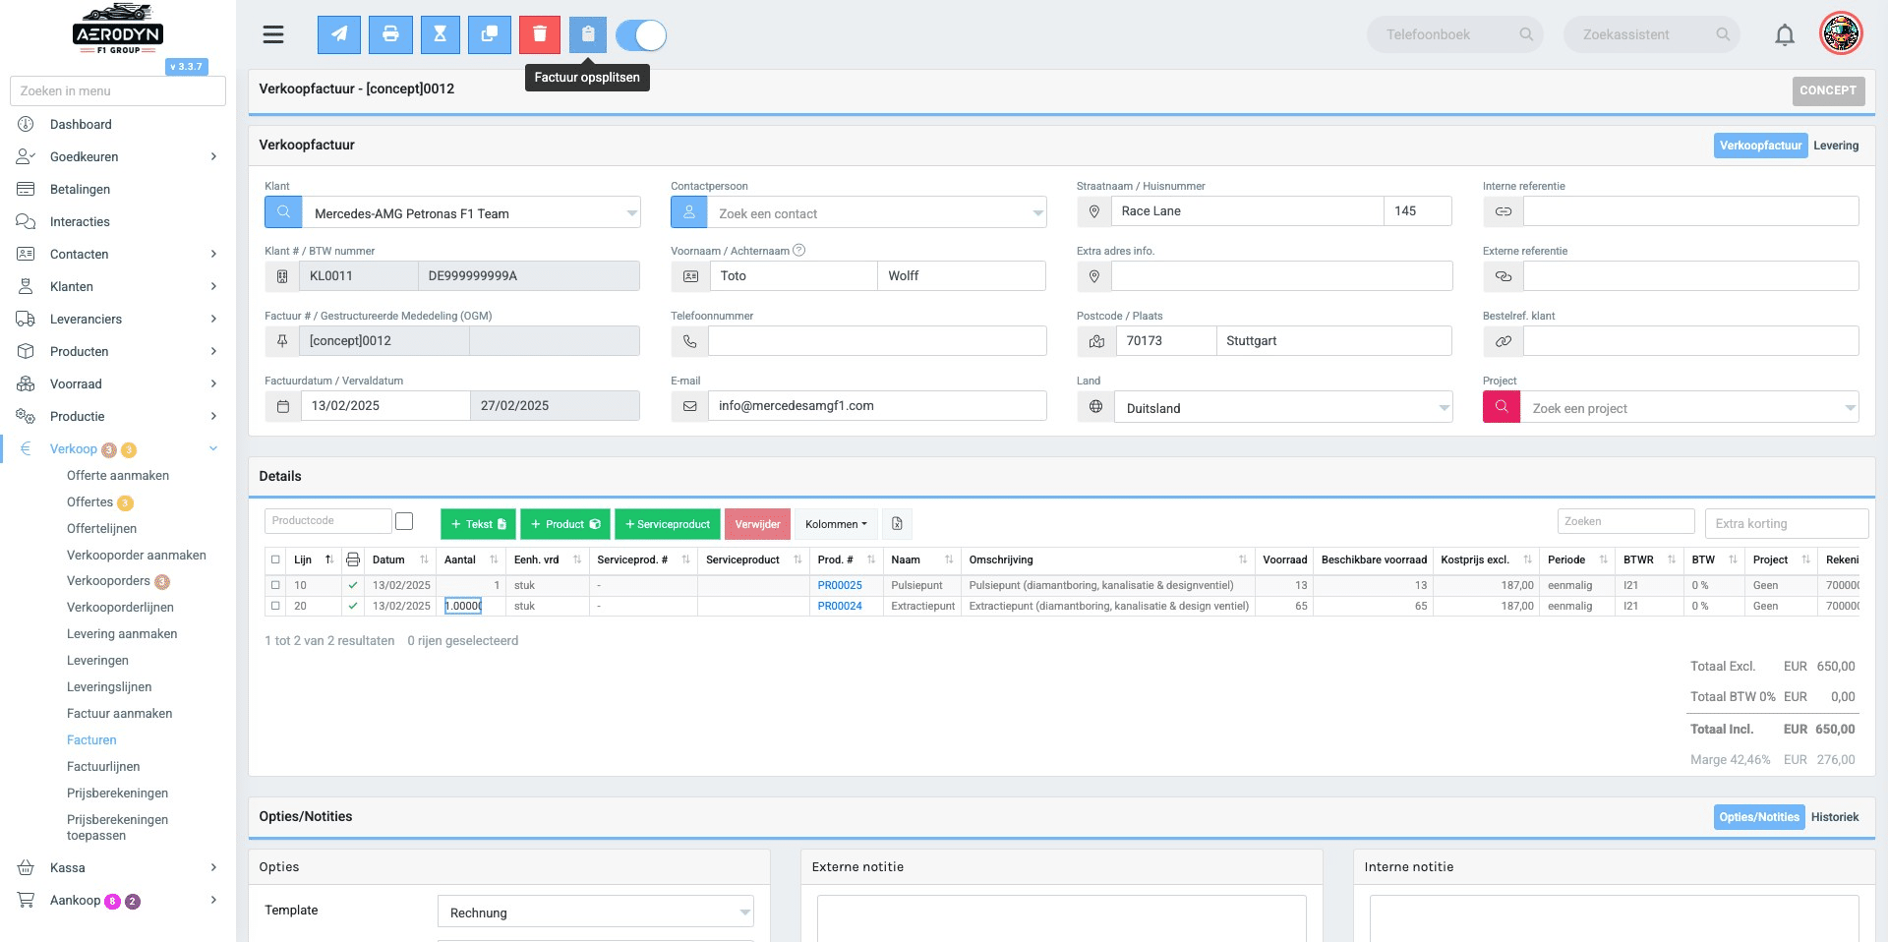Click the Aerodyn F1 Group logo
1888x942 pixels.
(118, 29)
